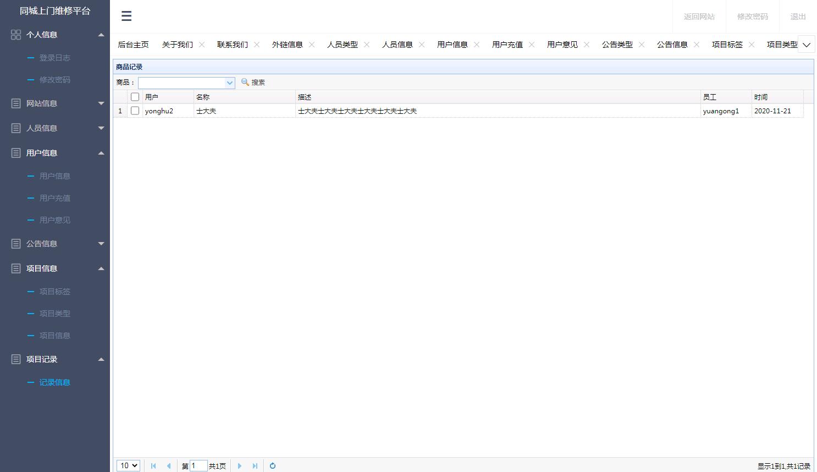Screen dimensions: 817x472
Task: Go to next page pager icon
Action: tap(240, 466)
